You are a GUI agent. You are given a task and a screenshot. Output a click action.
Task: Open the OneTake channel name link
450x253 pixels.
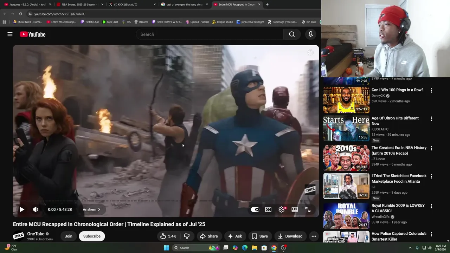[36, 234]
